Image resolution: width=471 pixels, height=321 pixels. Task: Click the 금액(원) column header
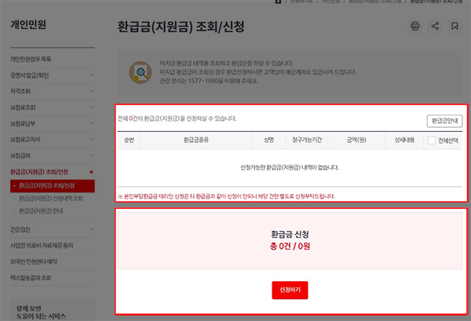356,140
